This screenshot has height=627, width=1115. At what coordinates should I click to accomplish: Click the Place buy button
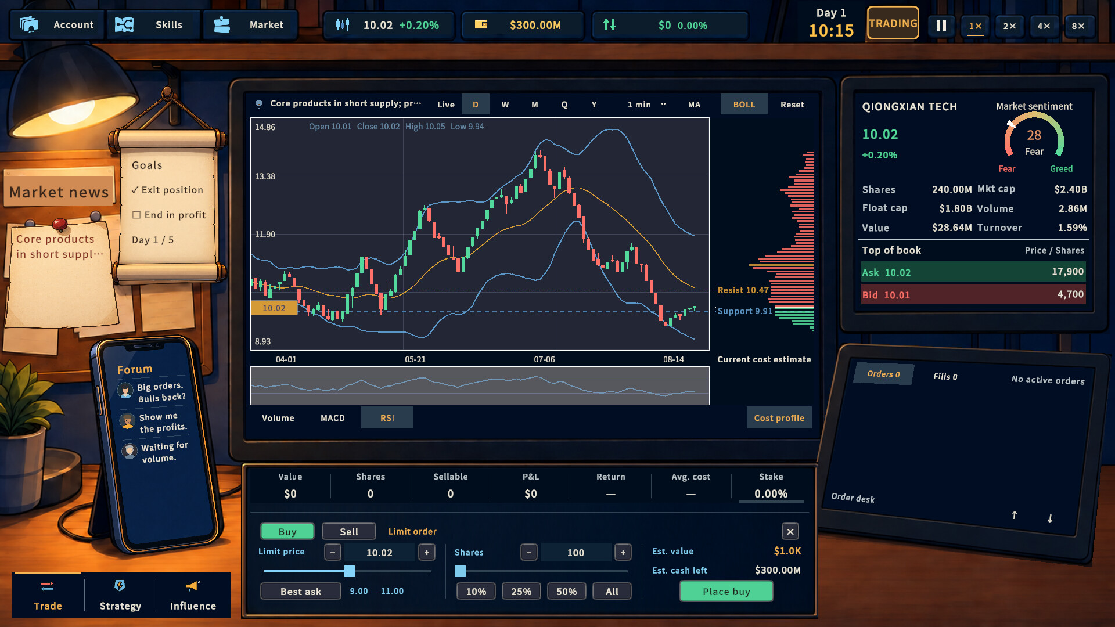pyautogui.click(x=726, y=591)
